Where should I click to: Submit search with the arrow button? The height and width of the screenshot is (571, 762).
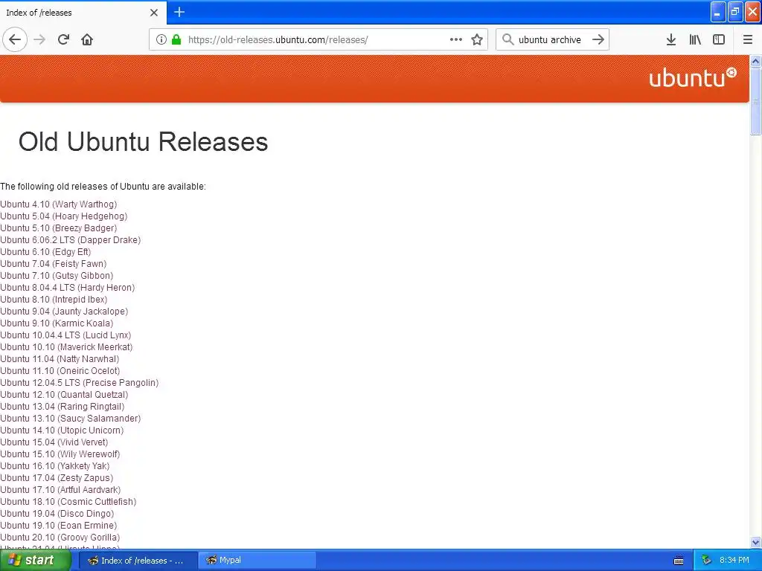(598, 39)
